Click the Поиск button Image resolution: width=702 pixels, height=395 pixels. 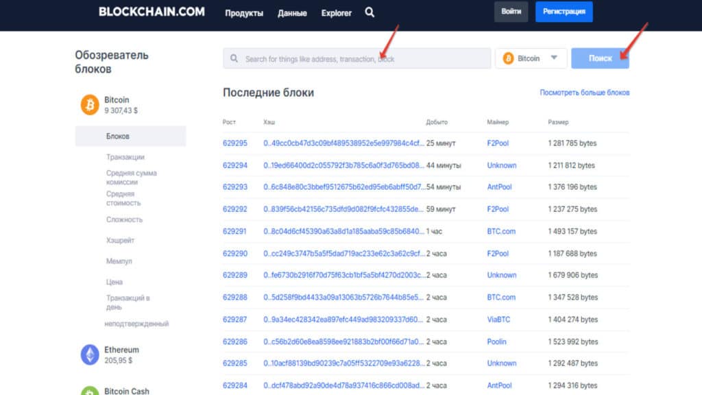click(600, 58)
